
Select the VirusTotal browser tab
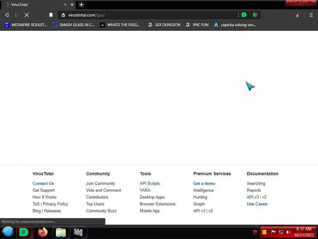(x=39, y=4)
